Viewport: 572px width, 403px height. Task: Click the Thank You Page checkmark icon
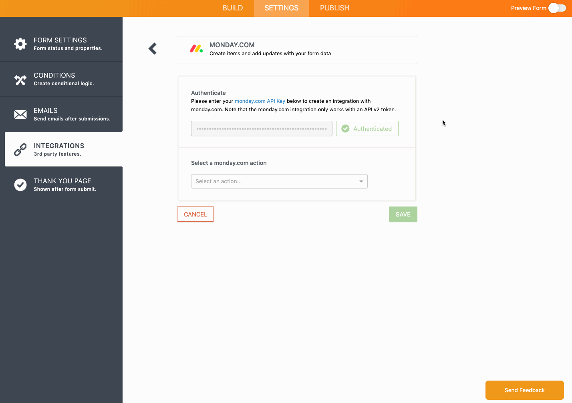(x=20, y=184)
